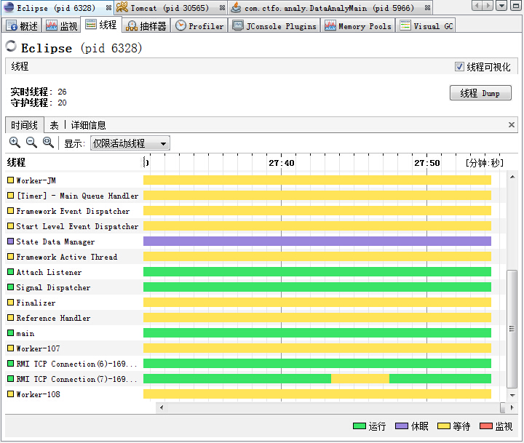Select the 表 table sub-tab
524x443 pixels.
coord(54,125)
